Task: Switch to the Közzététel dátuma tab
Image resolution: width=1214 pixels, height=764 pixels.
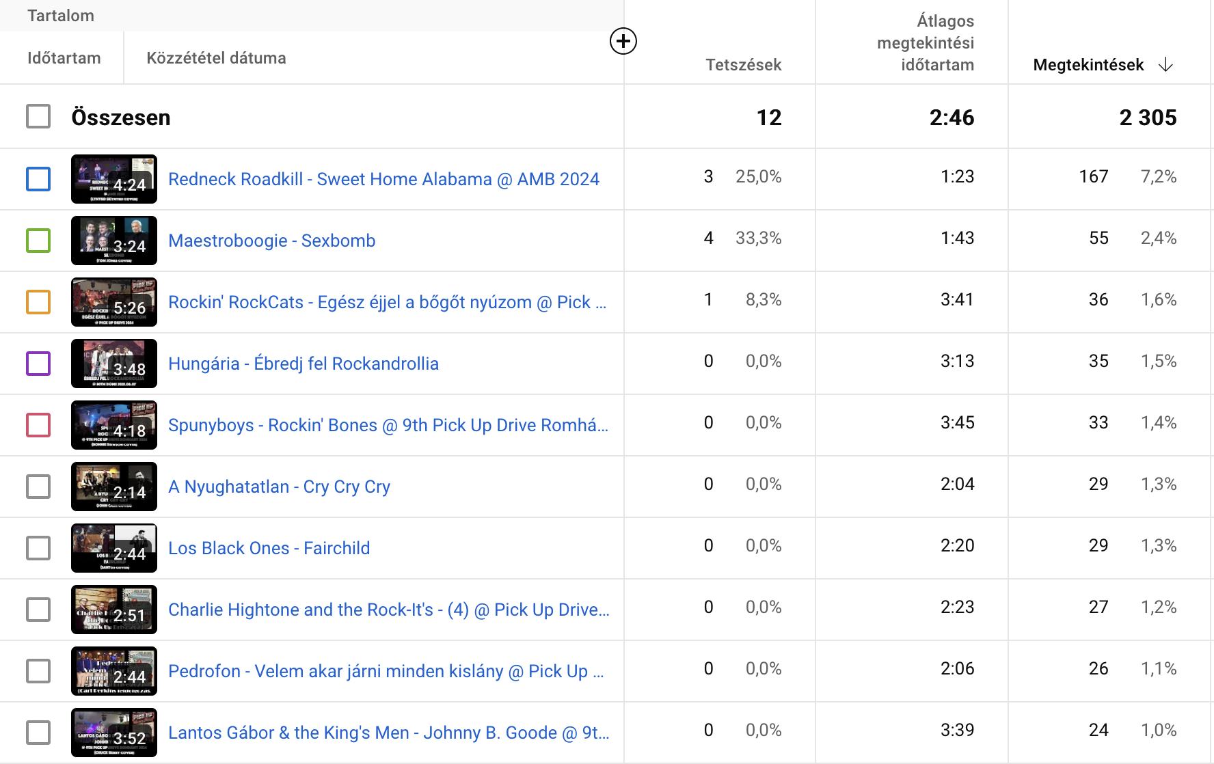Action: coord(216,58)
